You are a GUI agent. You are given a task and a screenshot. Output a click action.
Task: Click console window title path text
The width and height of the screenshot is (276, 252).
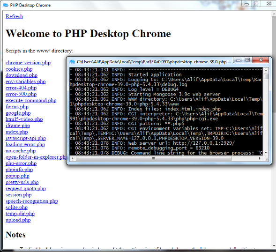tap(154, 62)
